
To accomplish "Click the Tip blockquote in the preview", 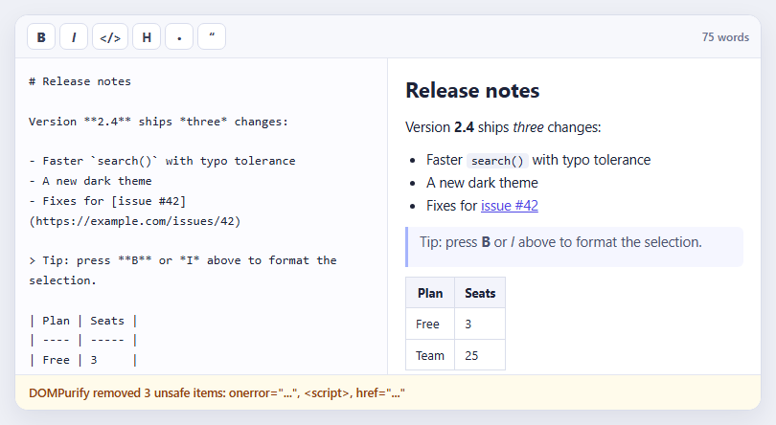I will (x=574, y=247).
